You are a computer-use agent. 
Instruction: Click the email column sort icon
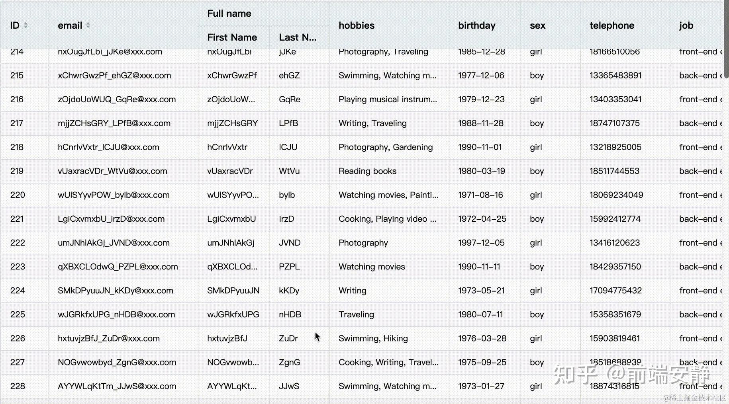point(88,25)
